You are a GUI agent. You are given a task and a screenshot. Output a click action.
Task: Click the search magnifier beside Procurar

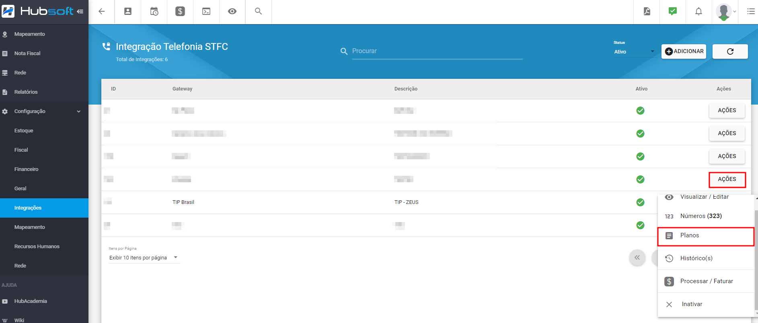pyautogui.click(x=344, y=51)
